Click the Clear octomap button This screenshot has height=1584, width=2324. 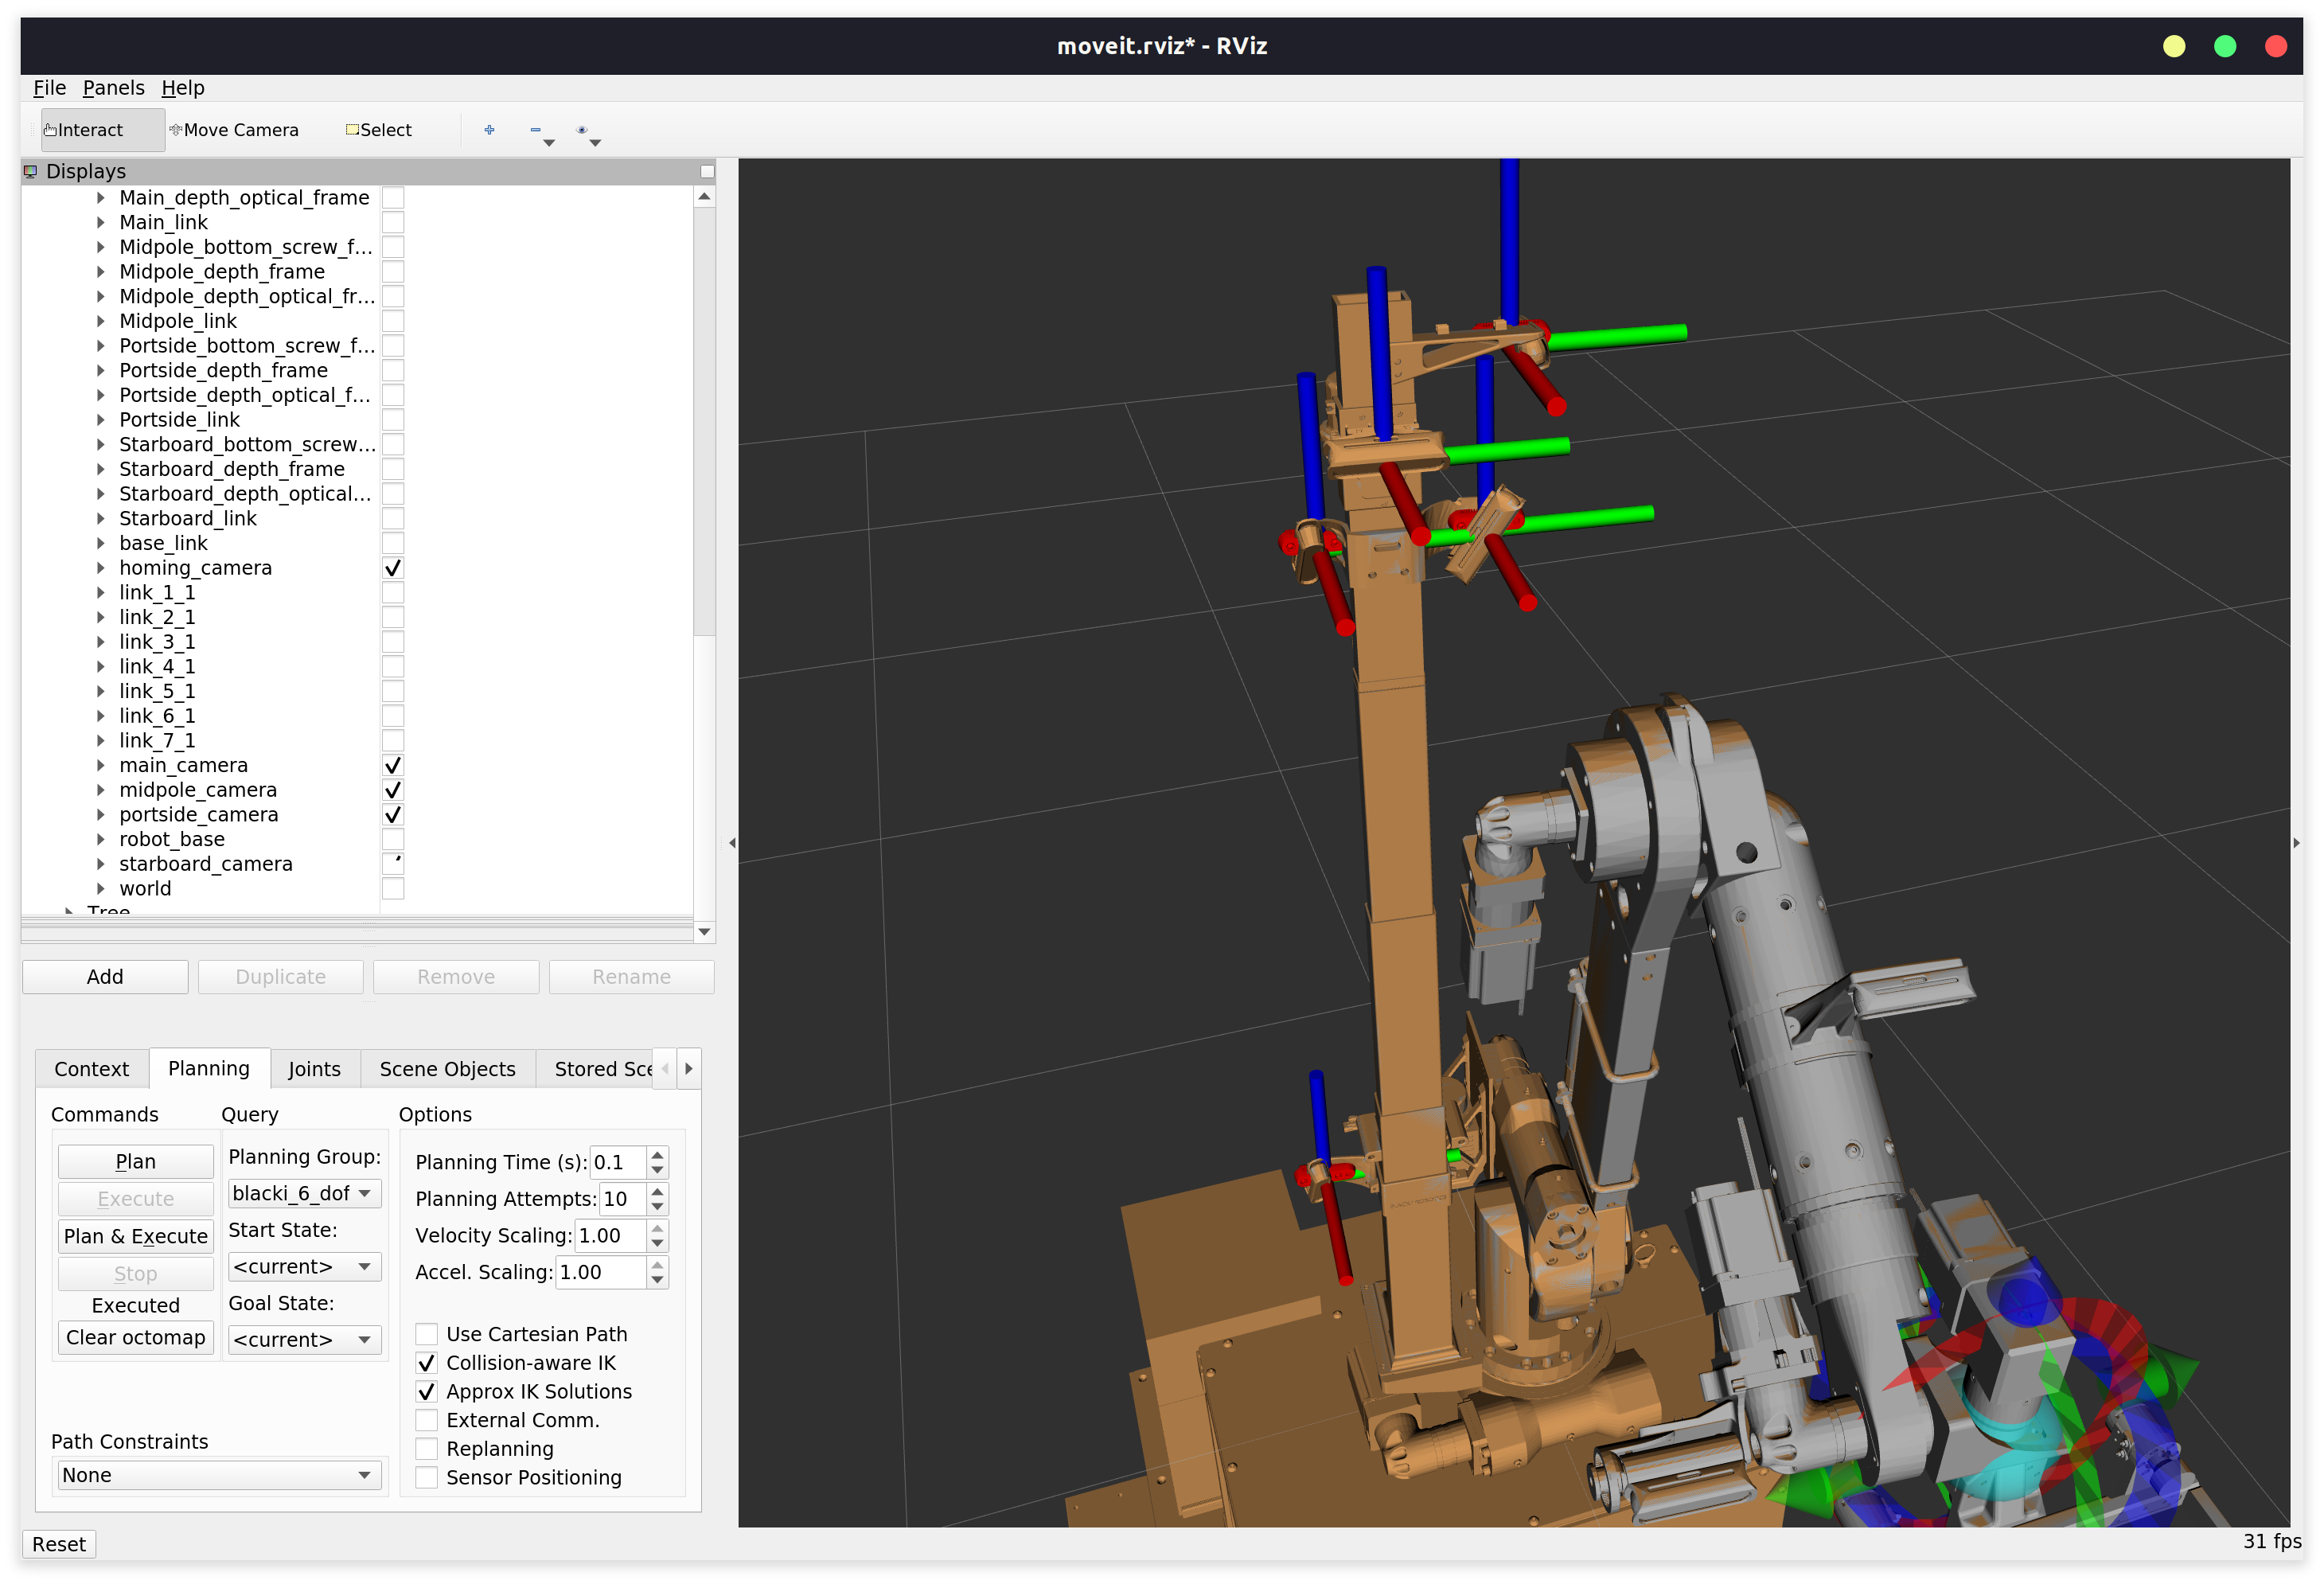click(x=135, y=1337)
